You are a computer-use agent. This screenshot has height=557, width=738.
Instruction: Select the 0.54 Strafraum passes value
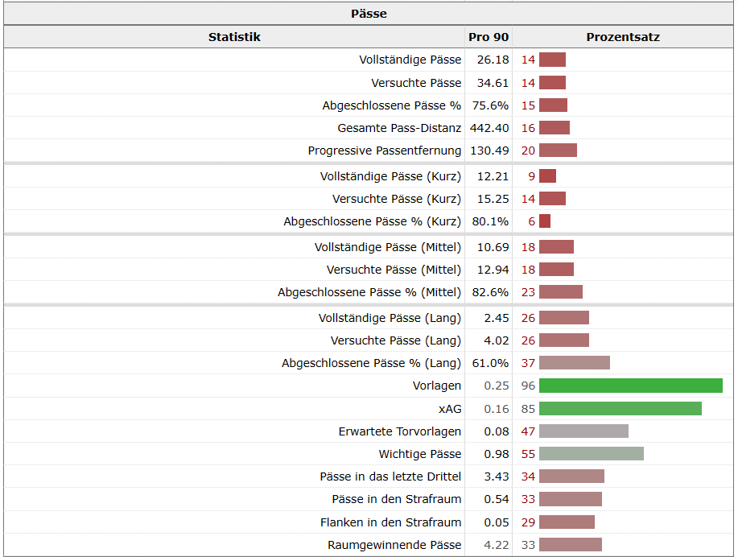point(497,500)
